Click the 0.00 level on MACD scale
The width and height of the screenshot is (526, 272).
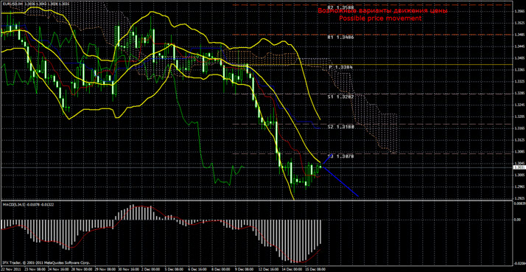(x=518, y=219)
